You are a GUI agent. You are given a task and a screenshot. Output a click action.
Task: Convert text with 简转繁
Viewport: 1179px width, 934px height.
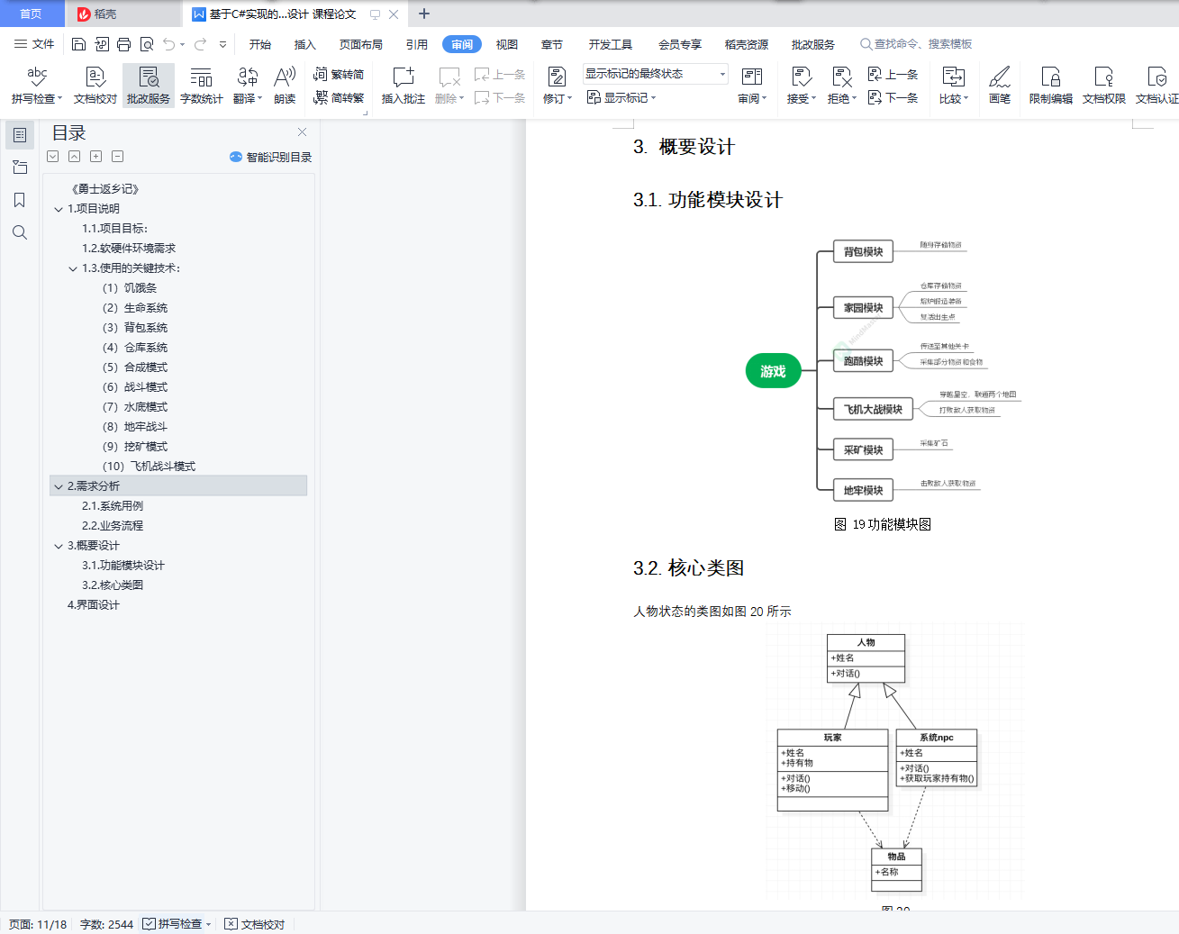339,97
